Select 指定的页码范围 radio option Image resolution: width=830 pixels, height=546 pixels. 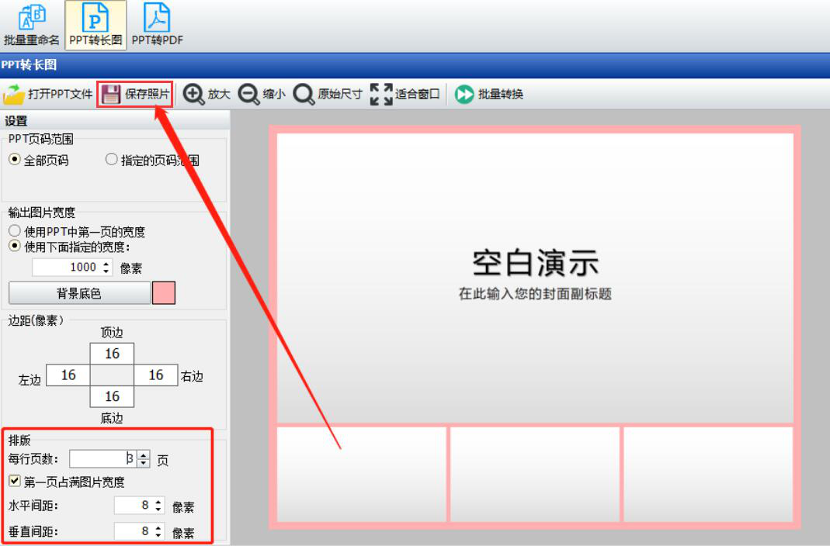(x=111, y=159)
